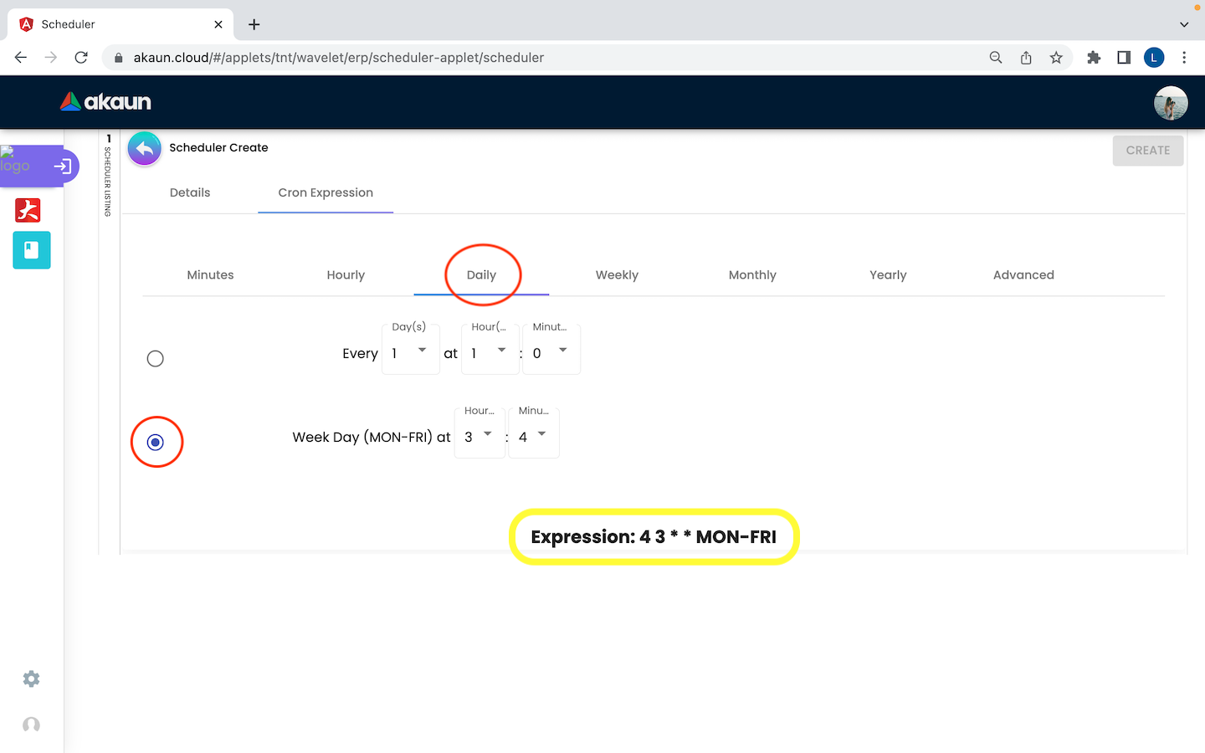Bookmark this page with the star icon
The height and width of the screenshot is (753, 1205).
(1056, 58)
